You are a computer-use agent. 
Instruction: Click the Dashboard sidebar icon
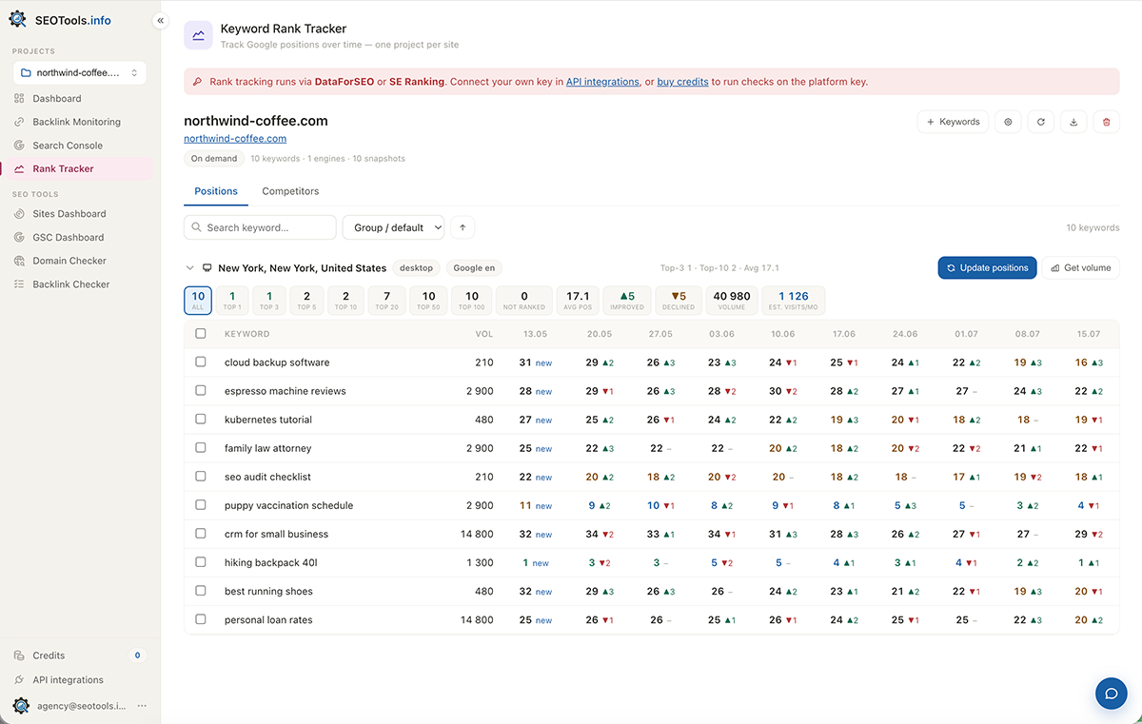point(20,98)
